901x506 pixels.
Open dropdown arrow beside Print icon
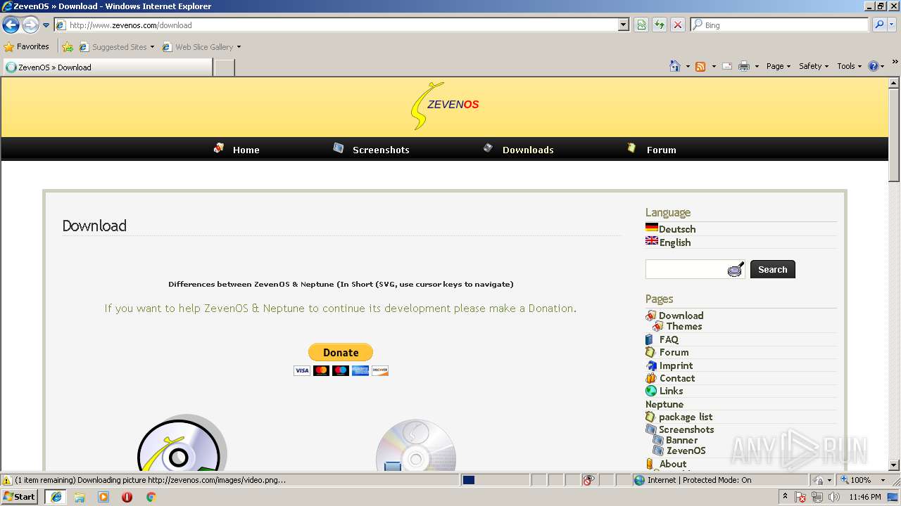point(757,66)
